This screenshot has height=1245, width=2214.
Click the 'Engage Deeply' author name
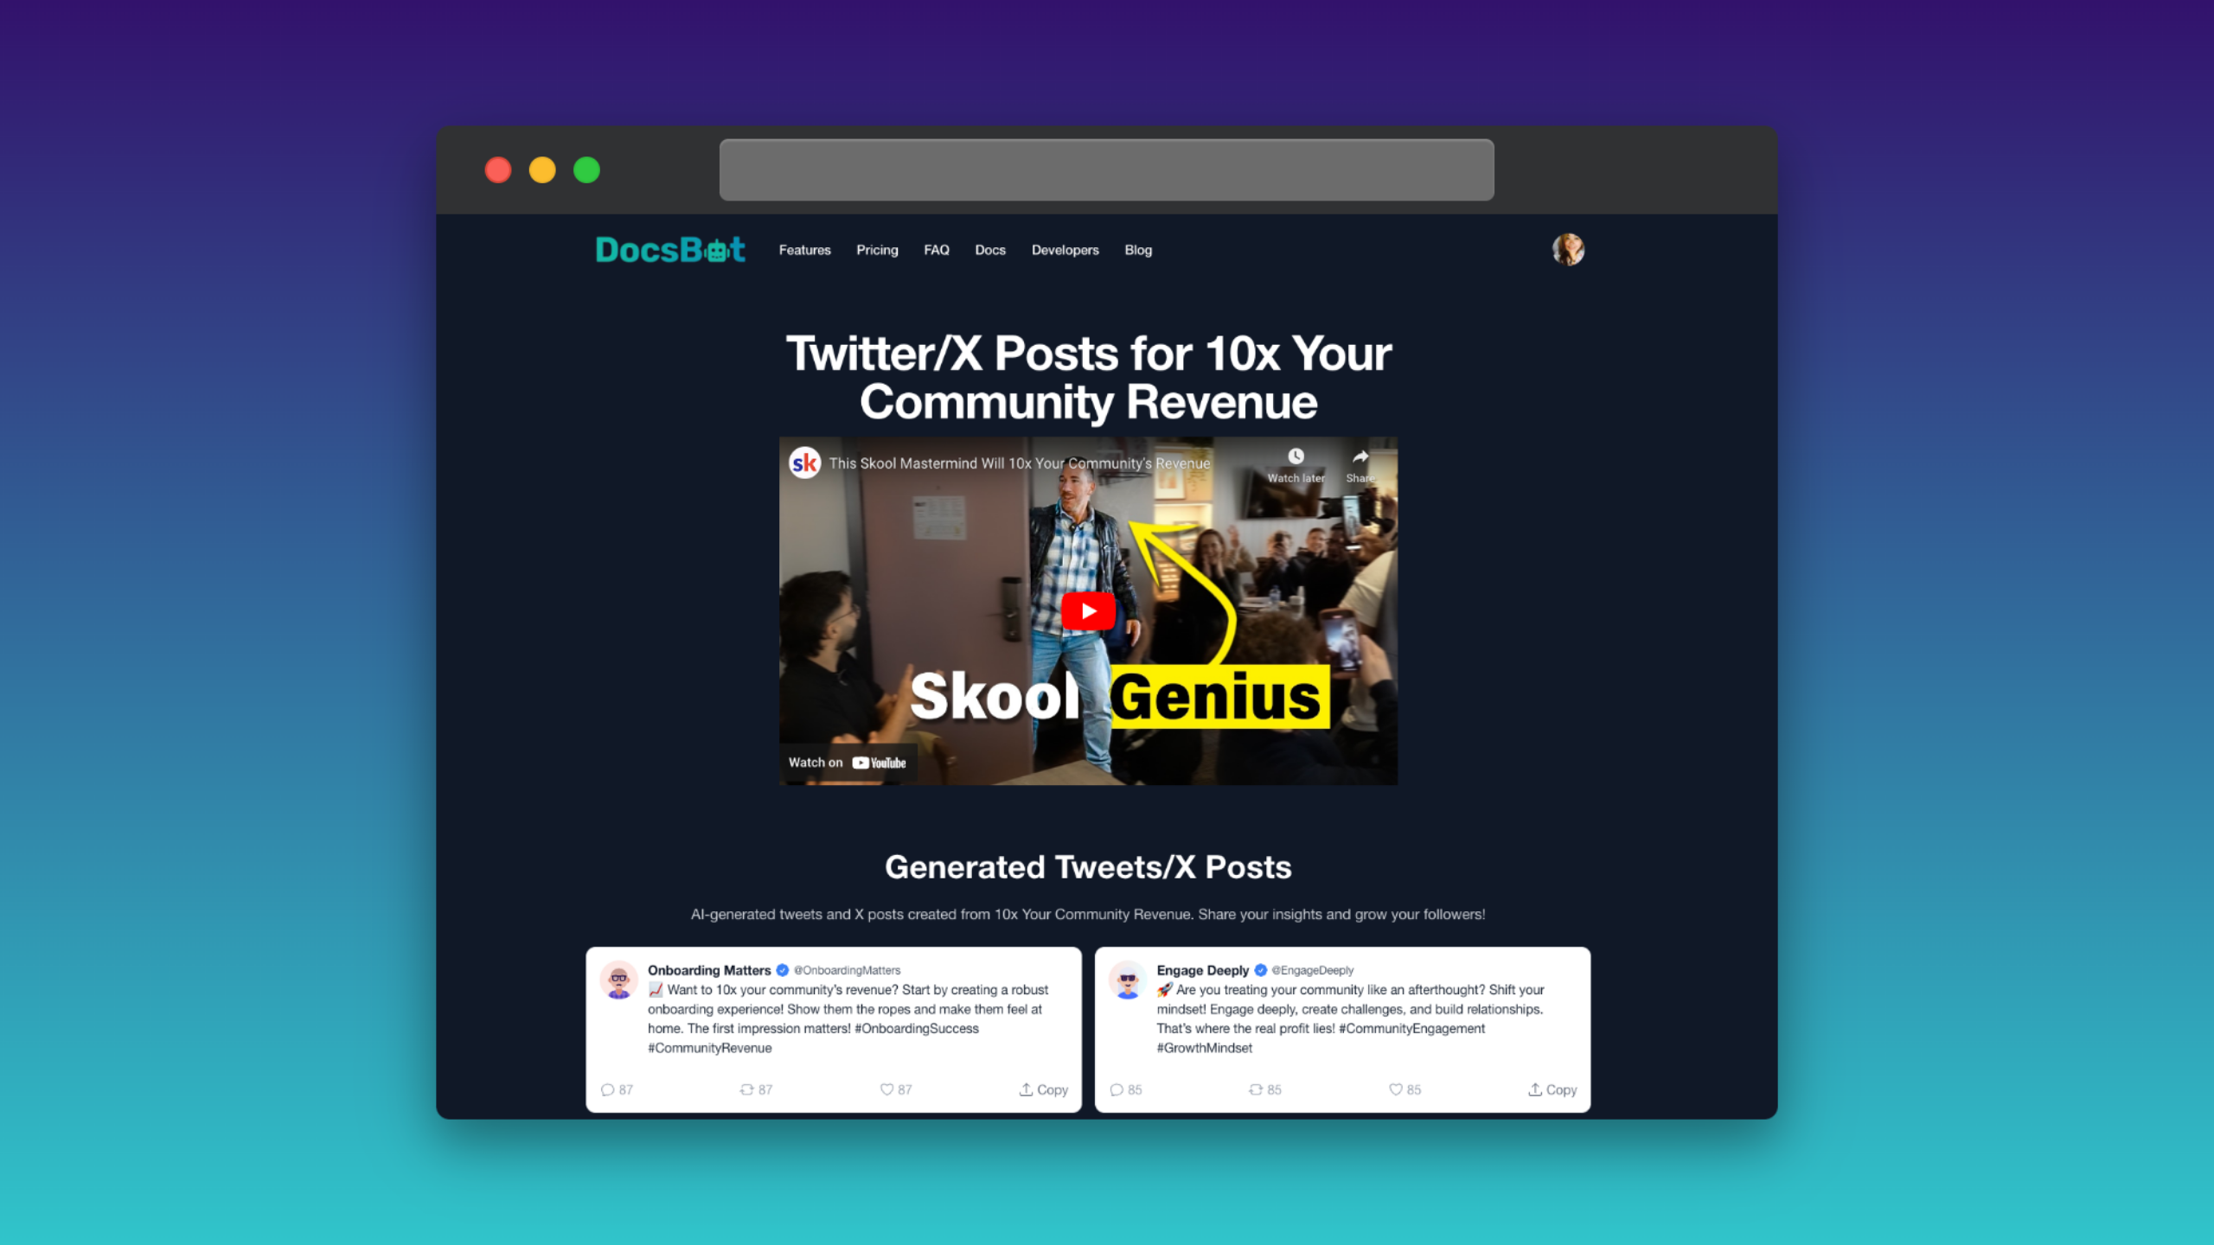coord(1203,970)
